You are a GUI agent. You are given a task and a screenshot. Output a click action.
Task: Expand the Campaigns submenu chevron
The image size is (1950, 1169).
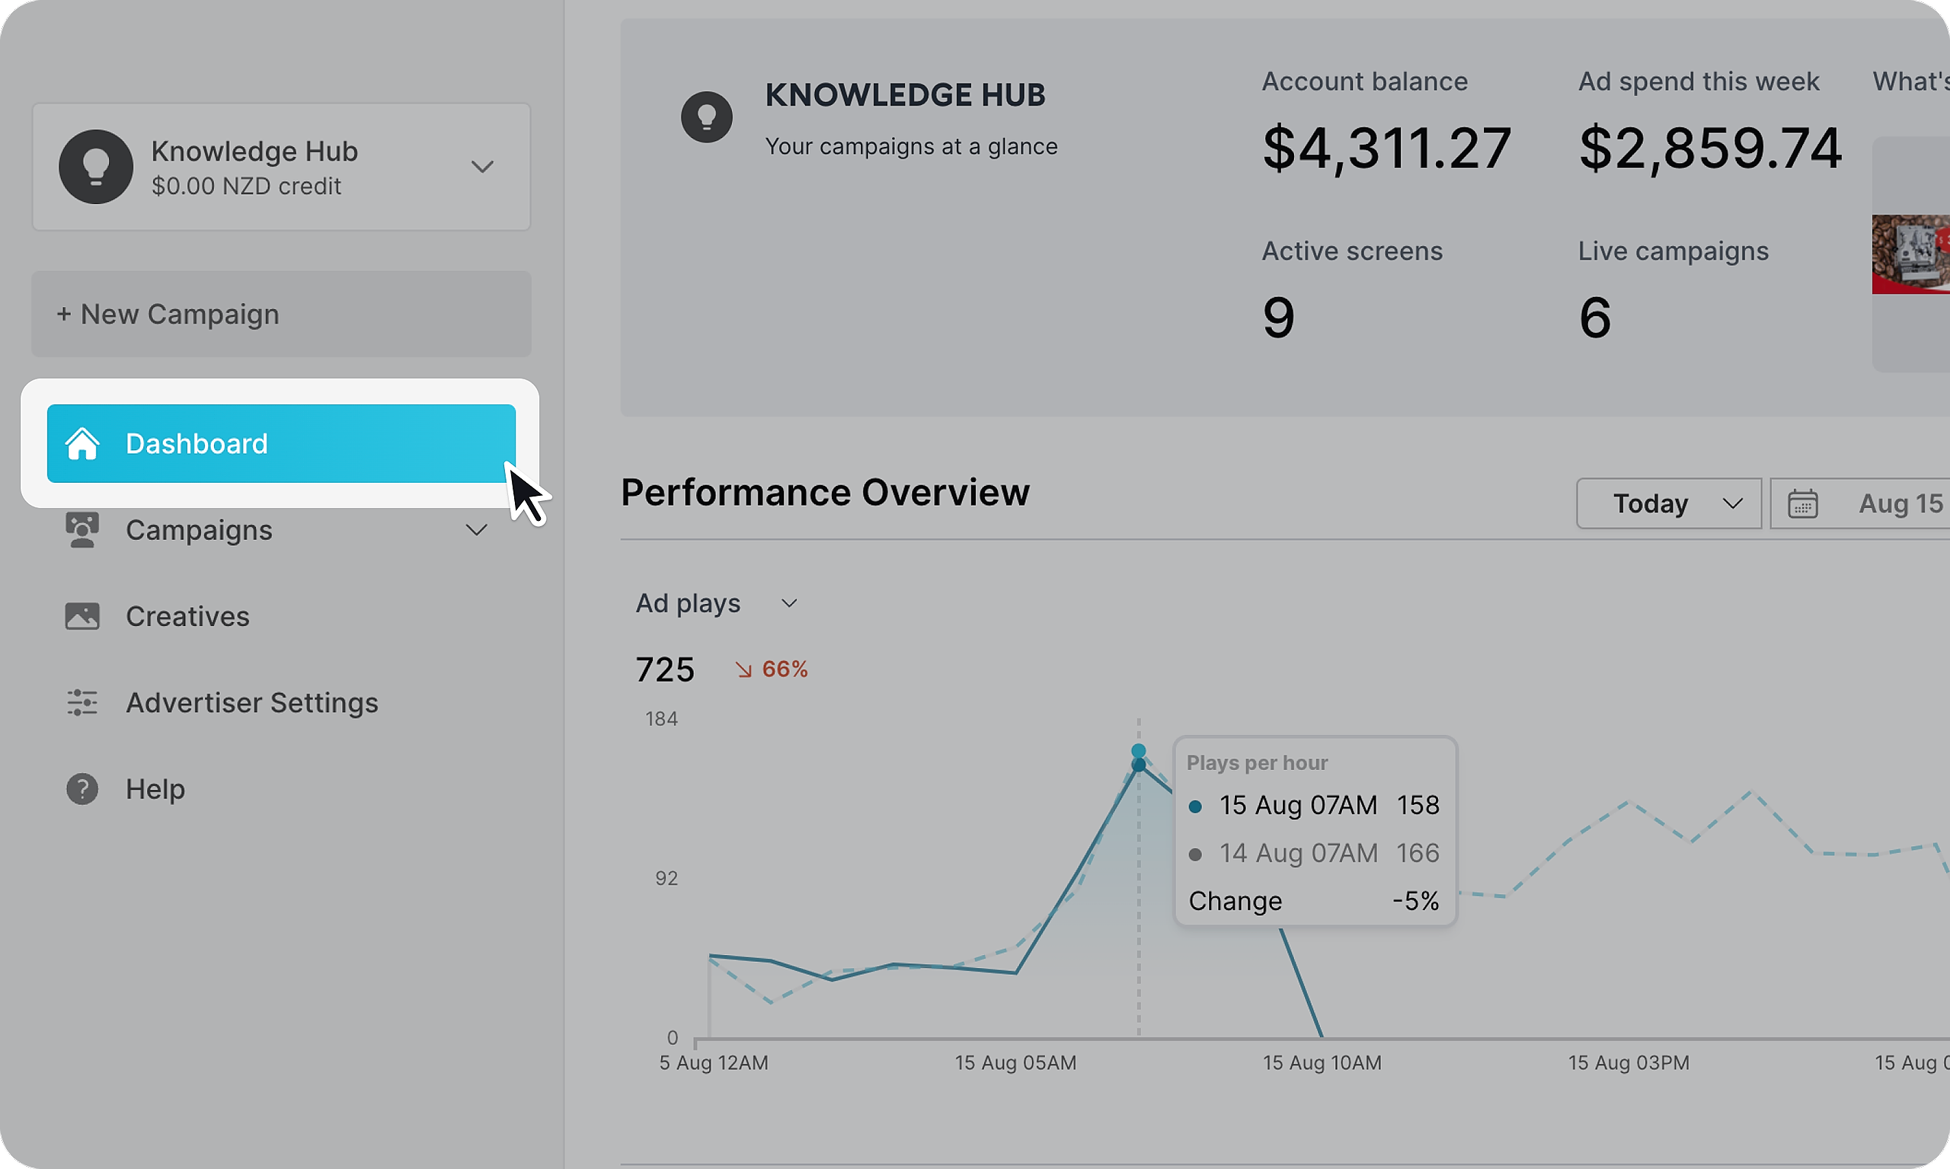click(x=476, y=530)
